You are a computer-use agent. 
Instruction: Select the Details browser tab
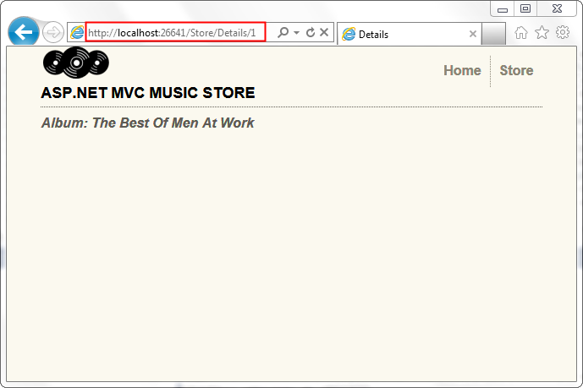coord(406,34)
